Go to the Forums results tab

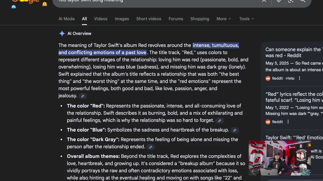[176, 19]
